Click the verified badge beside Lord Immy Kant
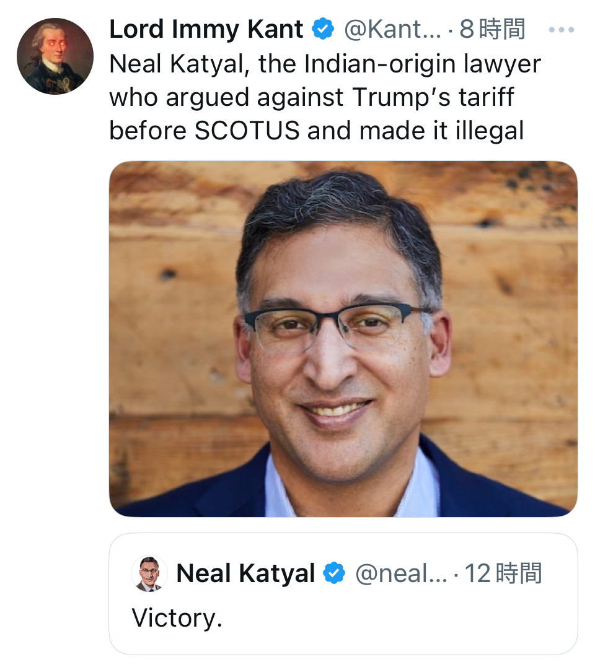Viewport: 595px width, 670px height. 324,30
